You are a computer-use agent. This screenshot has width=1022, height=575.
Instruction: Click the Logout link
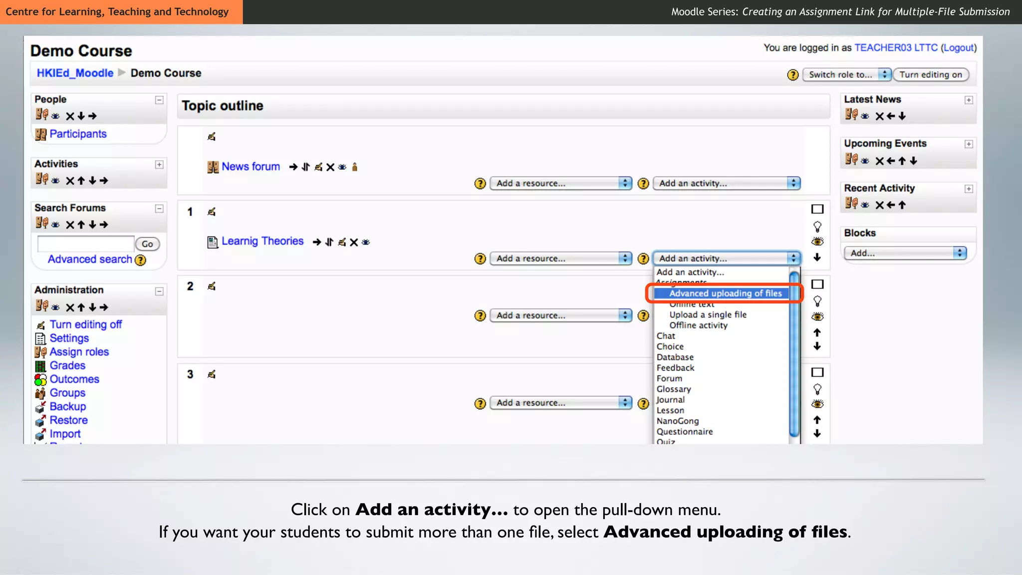(959, 48)
